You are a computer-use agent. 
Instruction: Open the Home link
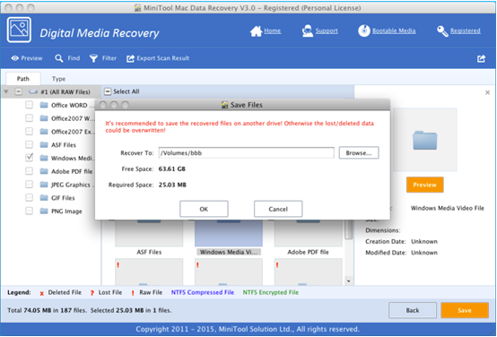272,30
